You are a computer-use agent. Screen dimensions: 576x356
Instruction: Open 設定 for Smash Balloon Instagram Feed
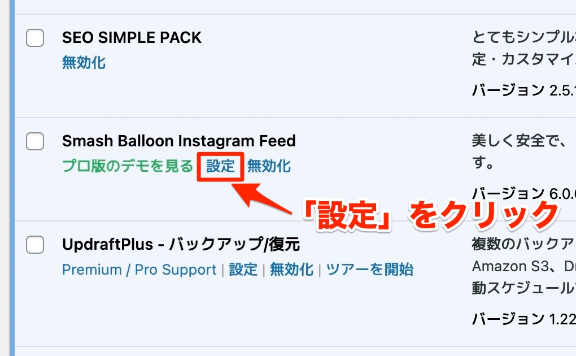click(220, 166)
